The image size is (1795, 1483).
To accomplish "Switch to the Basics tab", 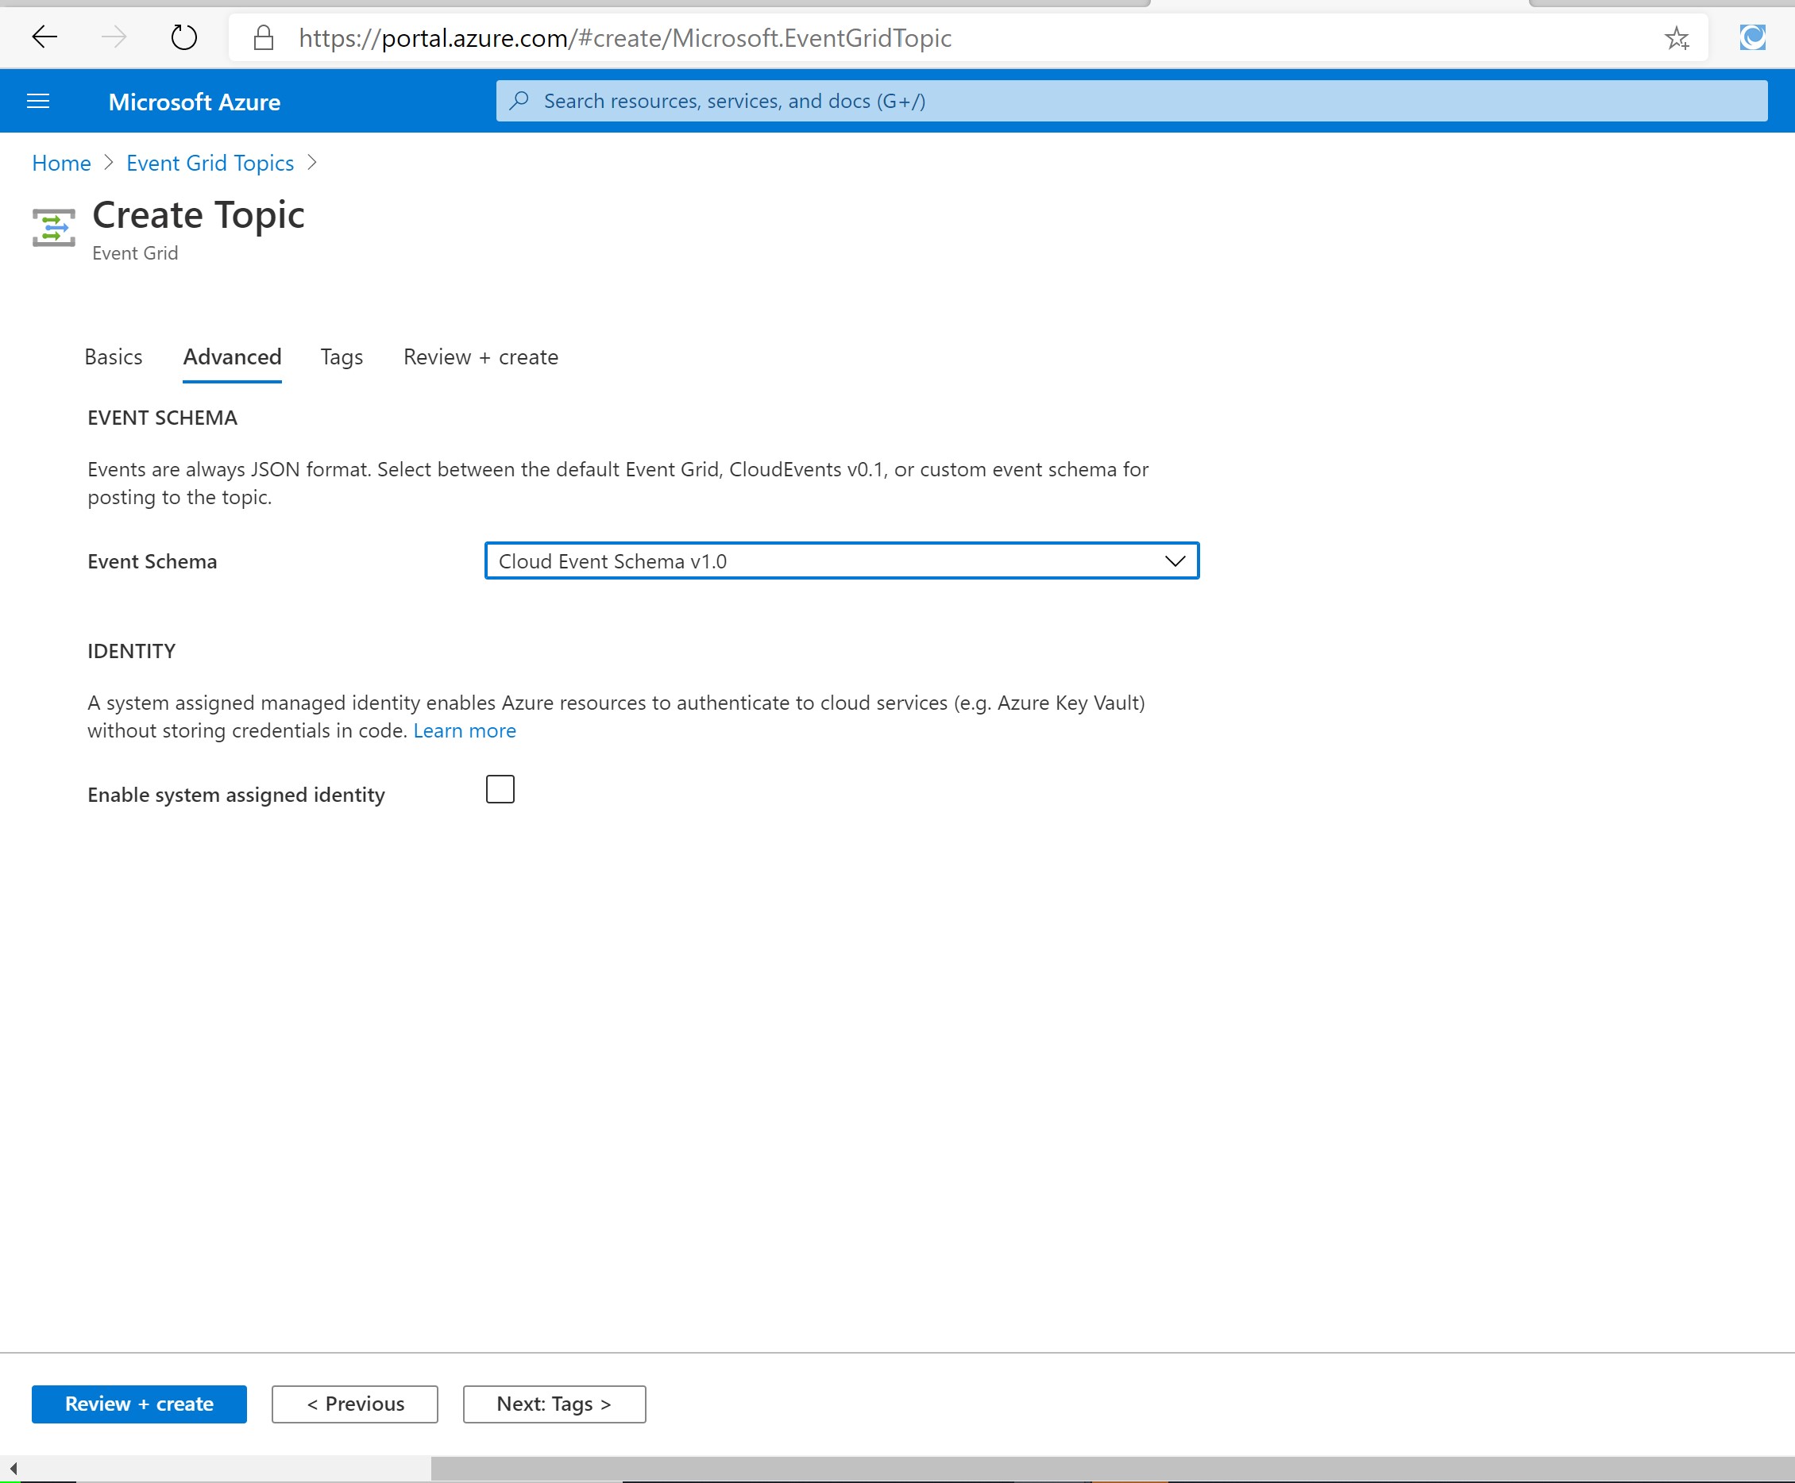I will coord(114,357).
